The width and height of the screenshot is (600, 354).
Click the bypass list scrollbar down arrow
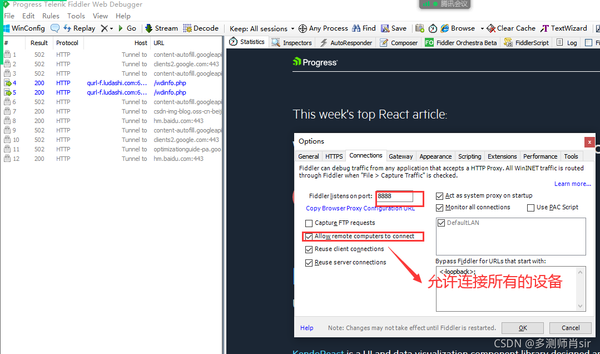[580, 306]
